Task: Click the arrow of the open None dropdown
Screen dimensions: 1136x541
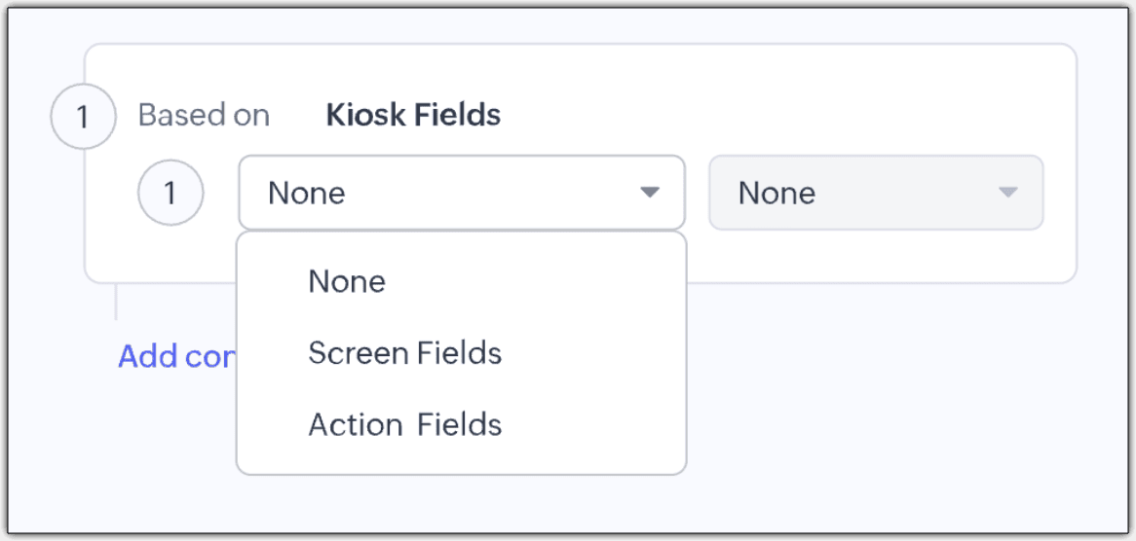Action: [650, 193]
